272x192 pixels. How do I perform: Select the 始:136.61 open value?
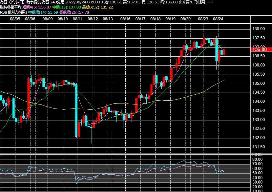pyautogui.click(x=113, y=2)
